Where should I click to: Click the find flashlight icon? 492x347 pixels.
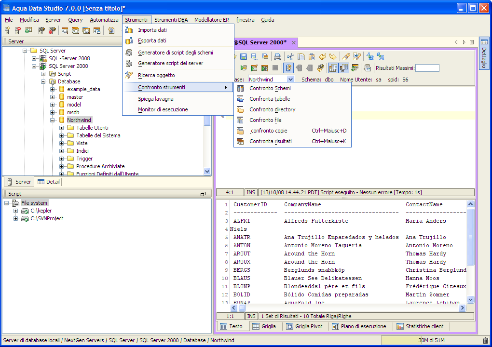pyautogui.click(x=346, y=57)
